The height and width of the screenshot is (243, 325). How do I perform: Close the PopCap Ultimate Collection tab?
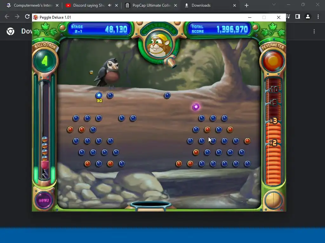(x=176, y=6)
